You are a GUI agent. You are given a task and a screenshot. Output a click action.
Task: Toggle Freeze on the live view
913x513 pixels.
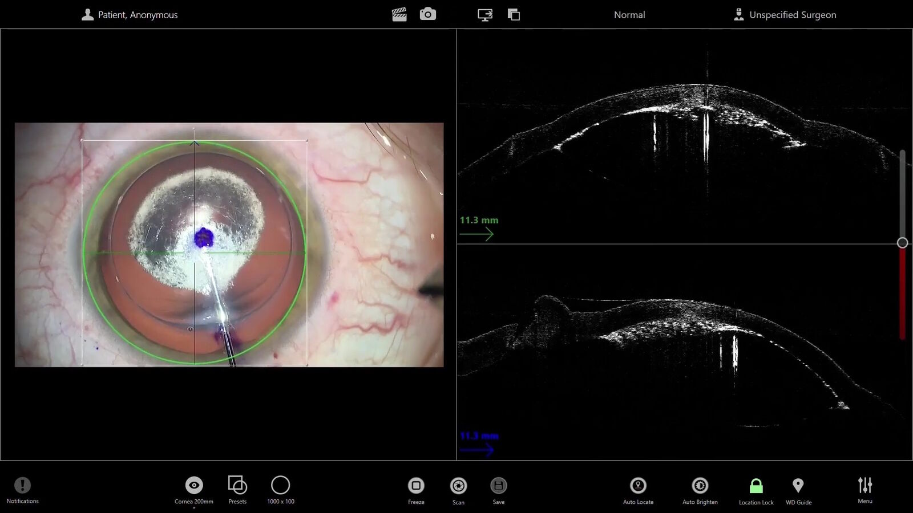(x=415, y=487)
